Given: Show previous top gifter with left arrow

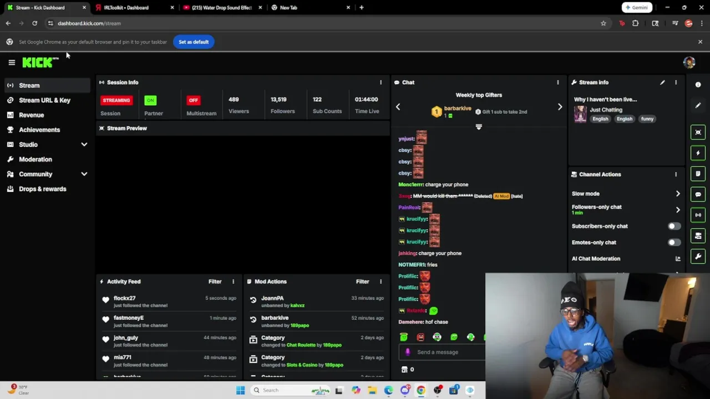Looking at the screenshot, I should (398, 107).
